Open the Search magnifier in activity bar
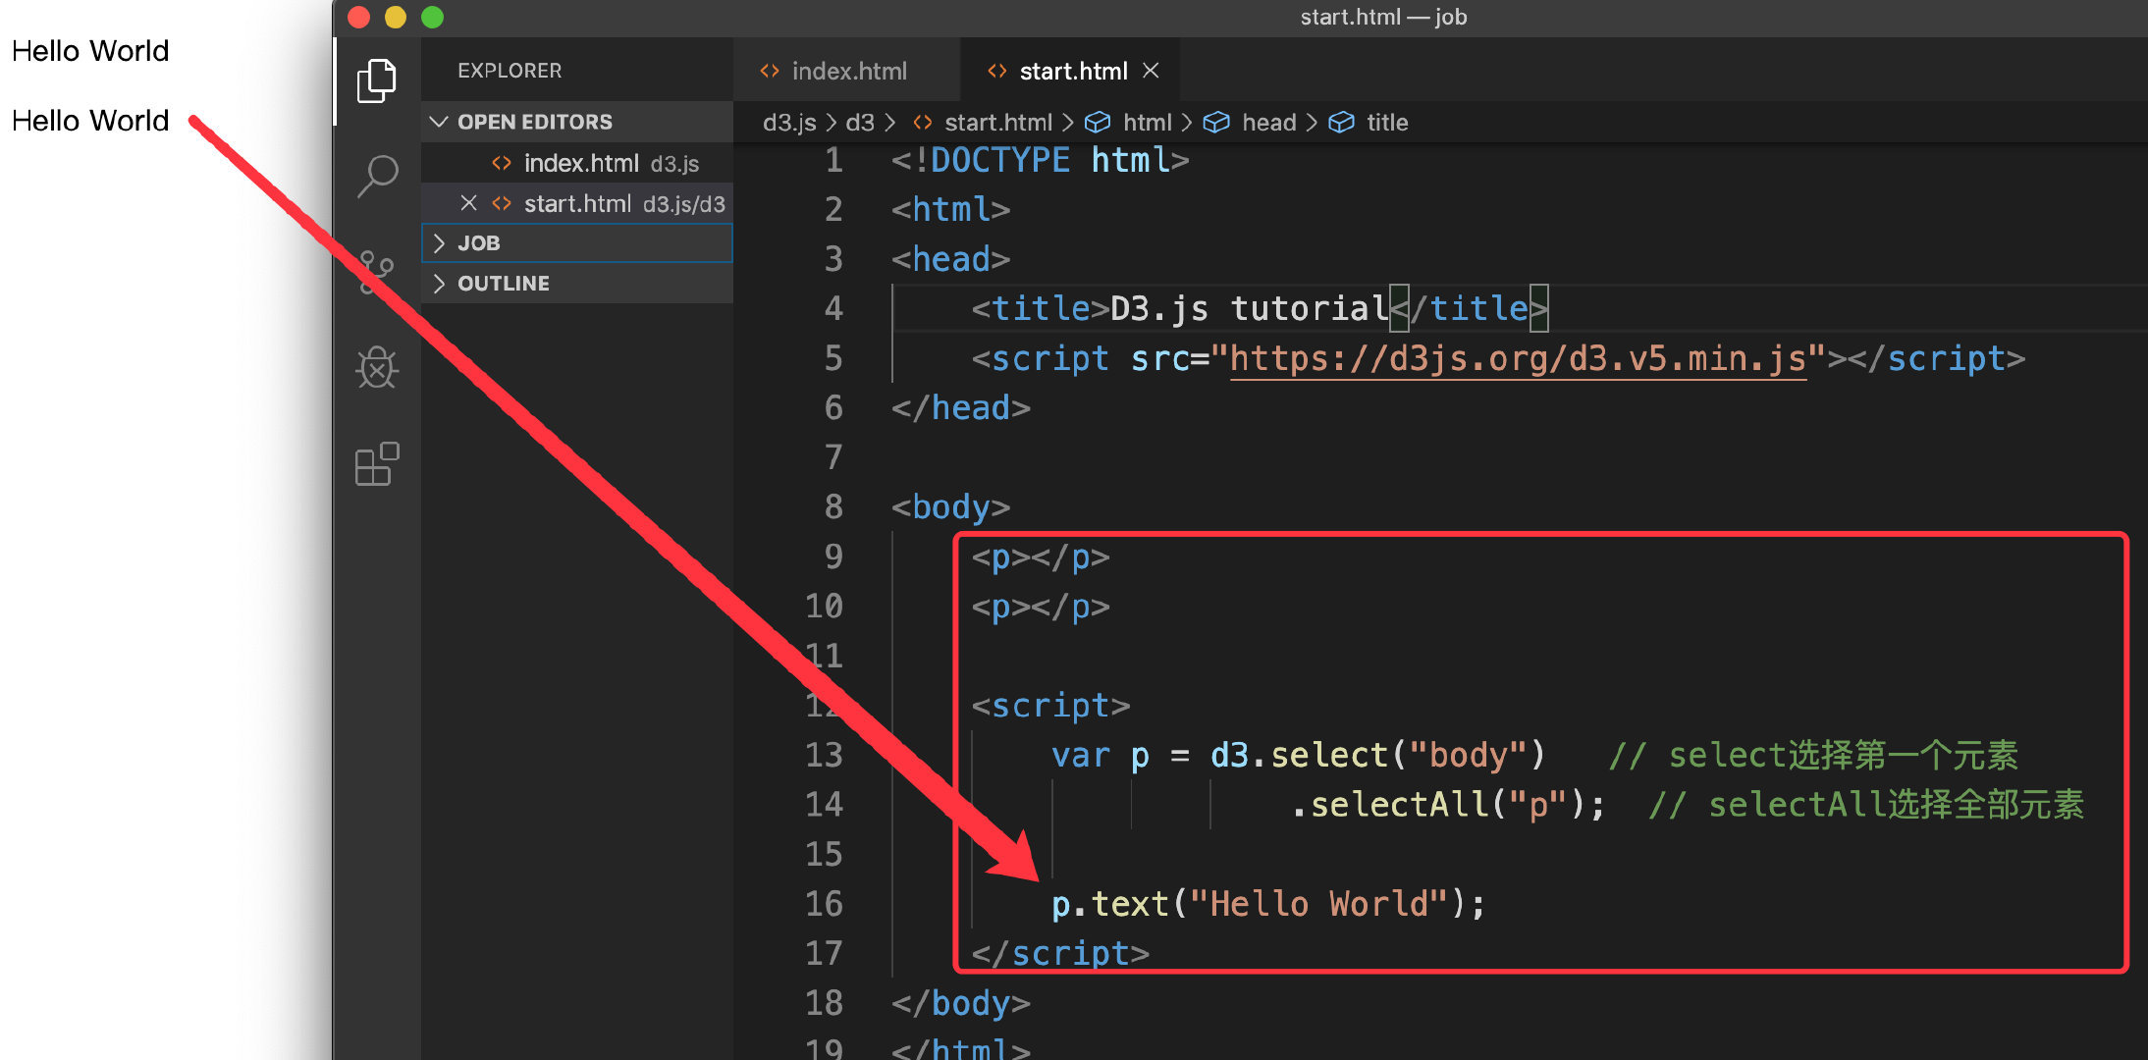The height and width of the screenshot is (1060, 2148). coord(377,177)
